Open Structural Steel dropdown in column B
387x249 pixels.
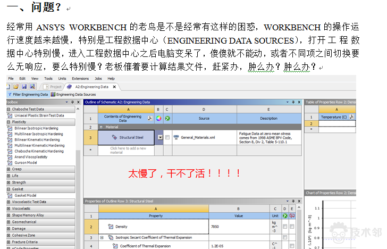click(160, 137)
